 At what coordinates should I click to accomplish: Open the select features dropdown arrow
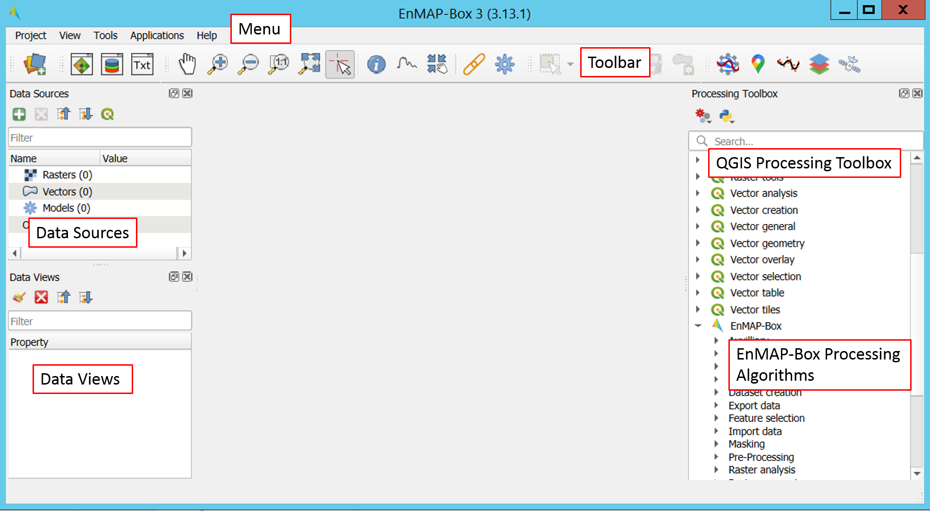point(570,64)
